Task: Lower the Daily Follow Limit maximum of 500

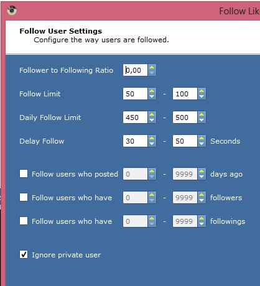Action: tap(202, 120)
